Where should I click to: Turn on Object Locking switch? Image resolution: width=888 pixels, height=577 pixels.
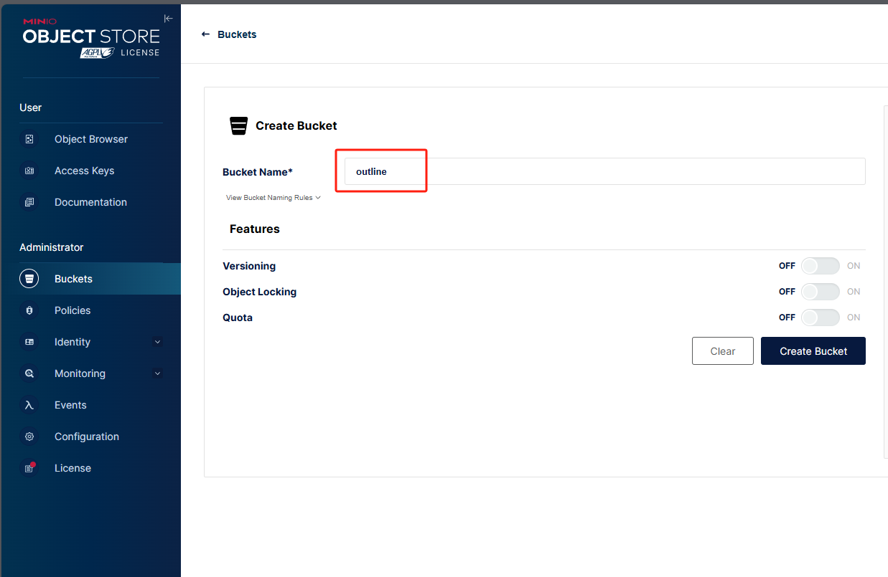pyautogui.click(x=820, y=292)
